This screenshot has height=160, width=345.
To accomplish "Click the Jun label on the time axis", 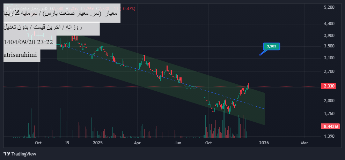I will [x=178, y=143].
